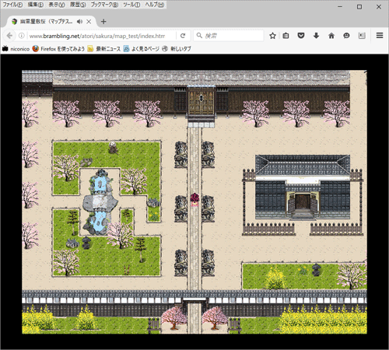Click the site information icon

[x=22, y=36]
